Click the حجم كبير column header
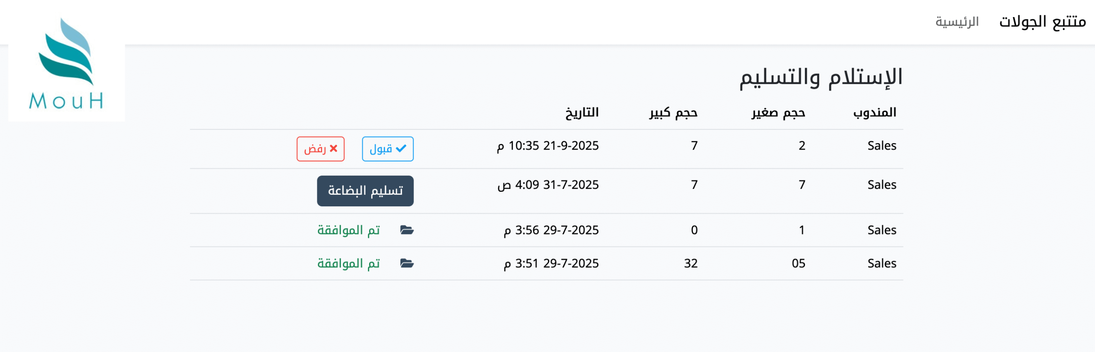The height and width of the screenshot is (352, 1095). coord(673,113)
